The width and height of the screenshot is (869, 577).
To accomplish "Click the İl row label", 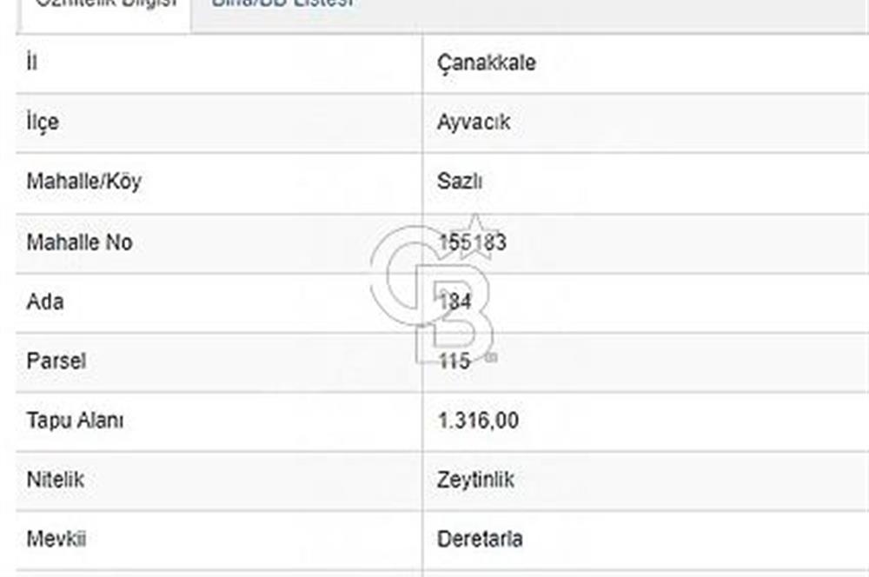I will click(x=31, y=63).
